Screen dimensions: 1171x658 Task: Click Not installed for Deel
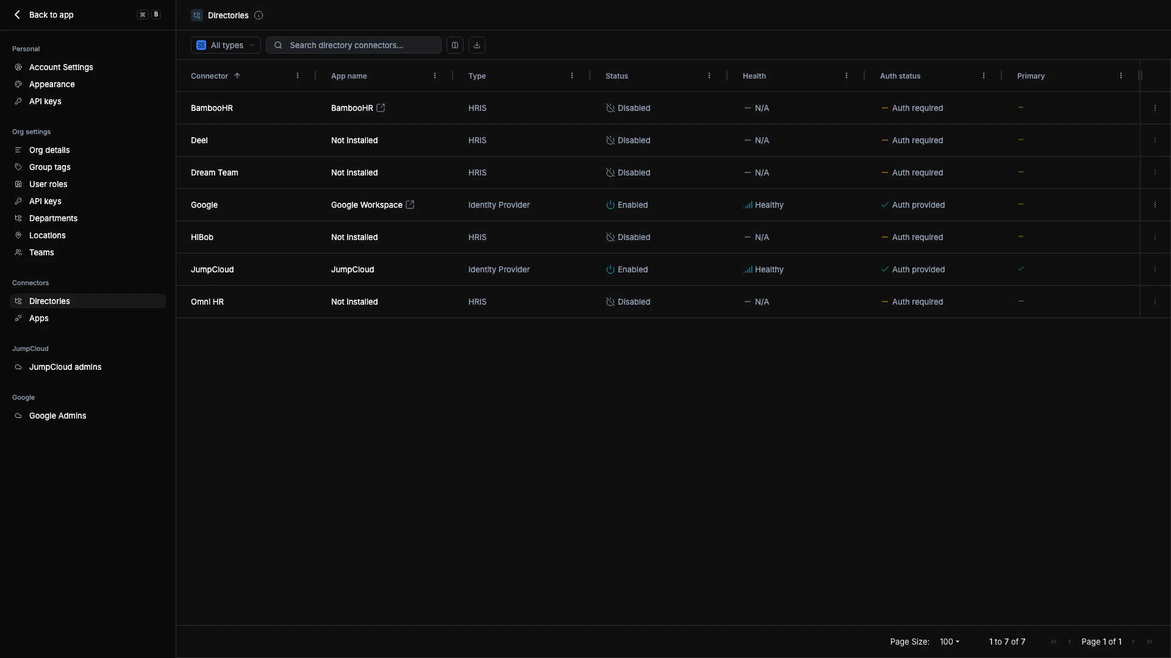pos(354,140)
